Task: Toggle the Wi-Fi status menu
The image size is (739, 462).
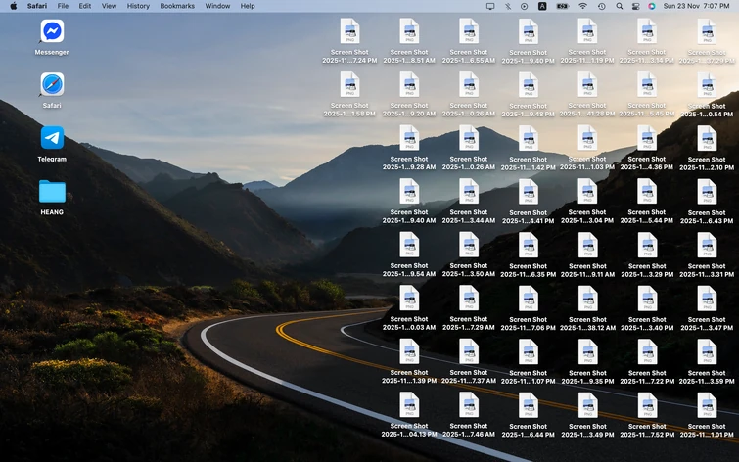Action: click(582, 6)
